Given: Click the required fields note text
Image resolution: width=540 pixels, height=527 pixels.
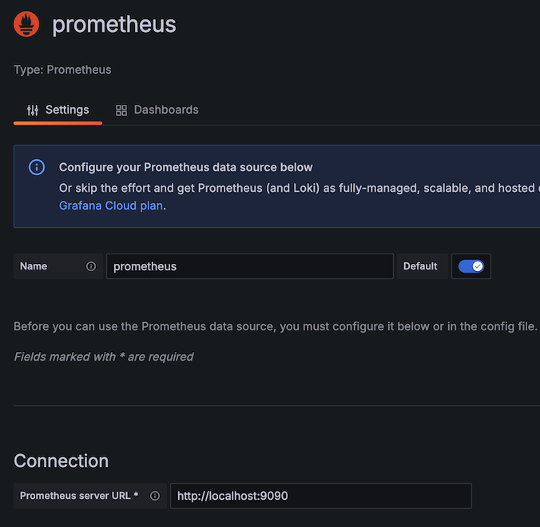Looking at the screenshot, I should point(104,357).
